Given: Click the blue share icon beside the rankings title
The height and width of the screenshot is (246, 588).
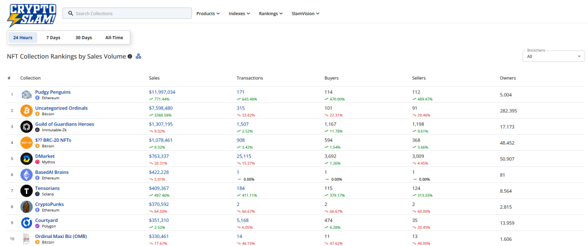Looking at the screenshot, I should (x=138, y=57).
